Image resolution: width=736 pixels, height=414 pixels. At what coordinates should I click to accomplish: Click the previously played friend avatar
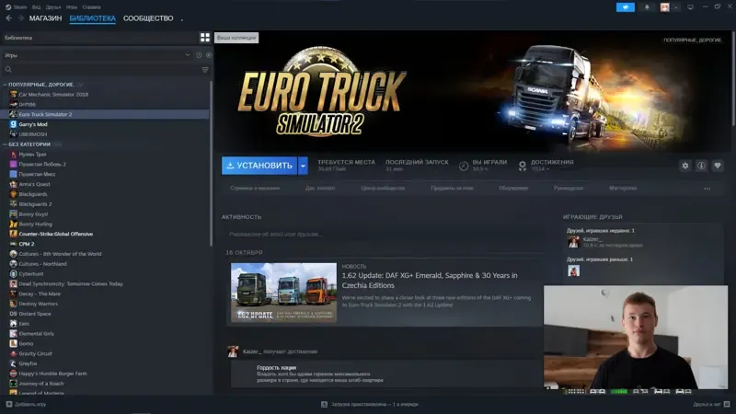tap(573, 270)
